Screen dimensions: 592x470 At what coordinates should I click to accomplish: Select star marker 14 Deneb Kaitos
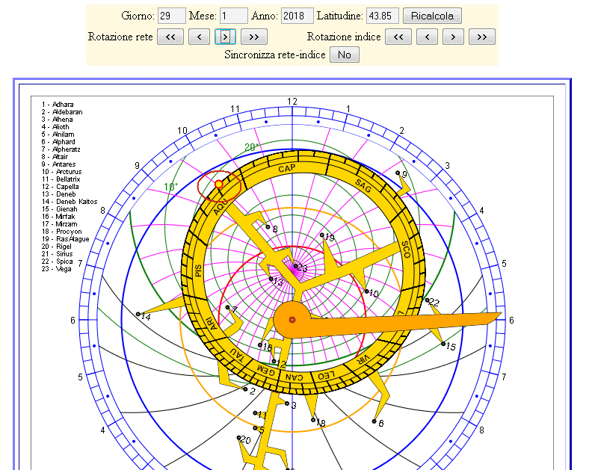click(138, 314)
